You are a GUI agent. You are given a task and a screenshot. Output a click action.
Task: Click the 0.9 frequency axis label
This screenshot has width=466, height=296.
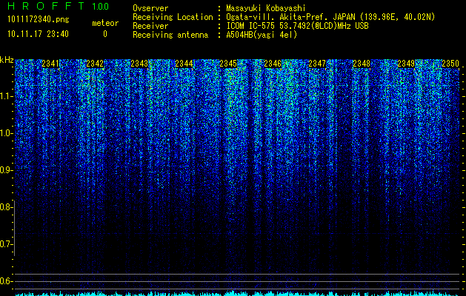click(x=6, y=170)
